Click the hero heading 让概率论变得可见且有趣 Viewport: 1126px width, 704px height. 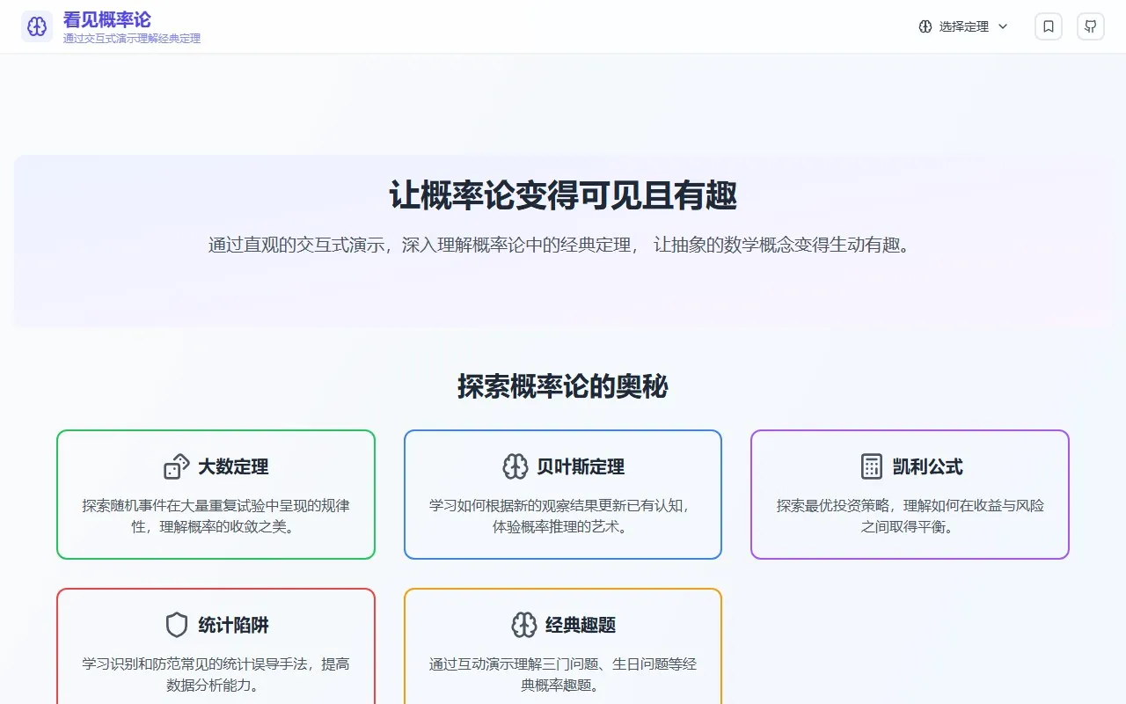tap(563, 197)
